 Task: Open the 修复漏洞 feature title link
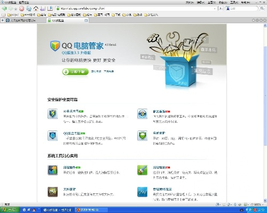click(159, 111)
